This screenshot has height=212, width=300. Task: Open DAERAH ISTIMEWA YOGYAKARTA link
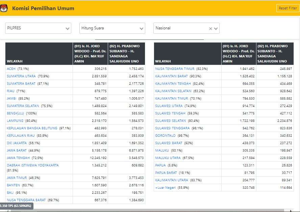point(32,165)
